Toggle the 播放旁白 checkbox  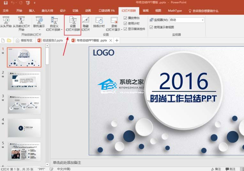pos(125,18)
